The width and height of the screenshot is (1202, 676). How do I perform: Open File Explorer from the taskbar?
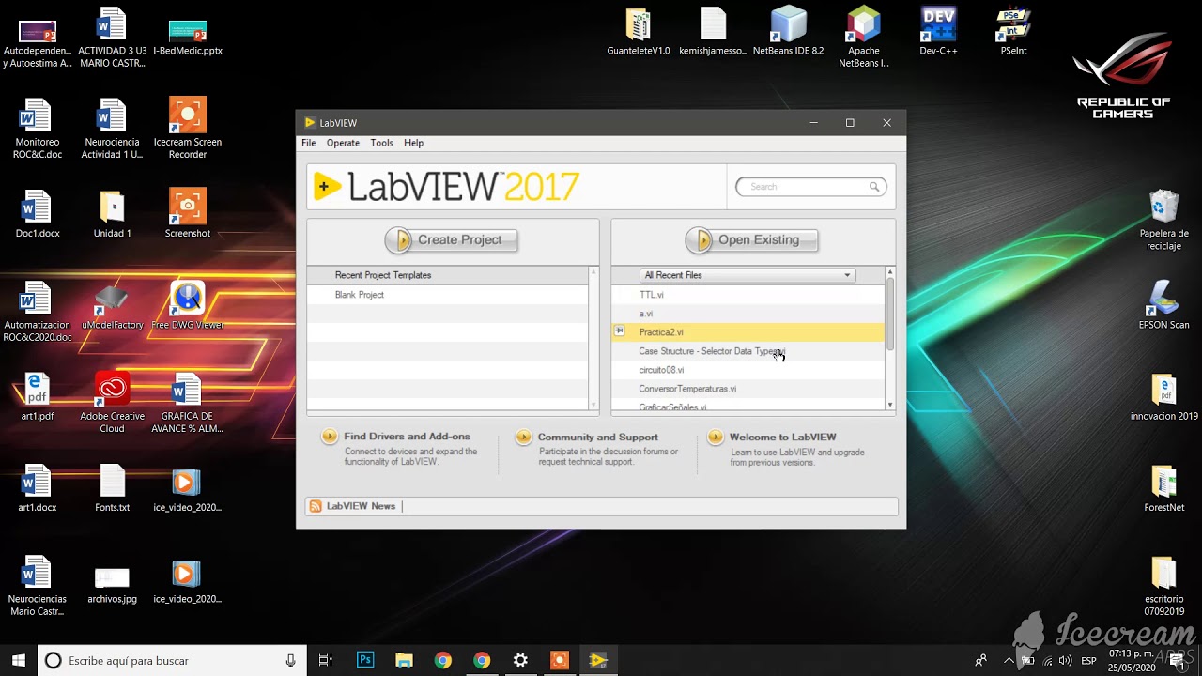pyautogui.click(x=404, y=660)
